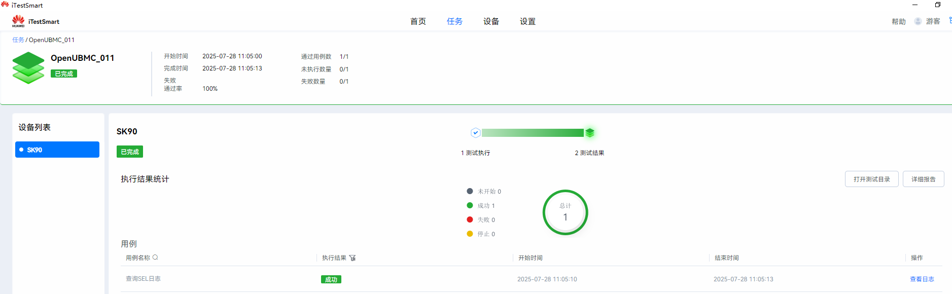The width and height of the screenshot is (952, 294).
Task: Click the 打开测试目录 button
Action: click(x=871, y=179)
